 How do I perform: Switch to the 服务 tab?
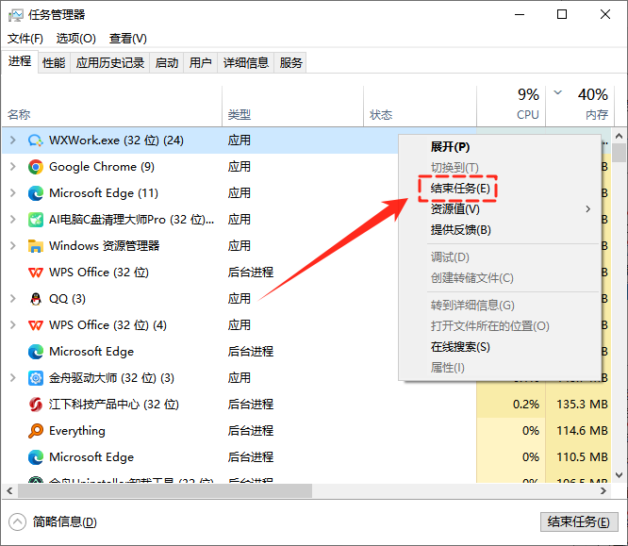click(290, 63)
